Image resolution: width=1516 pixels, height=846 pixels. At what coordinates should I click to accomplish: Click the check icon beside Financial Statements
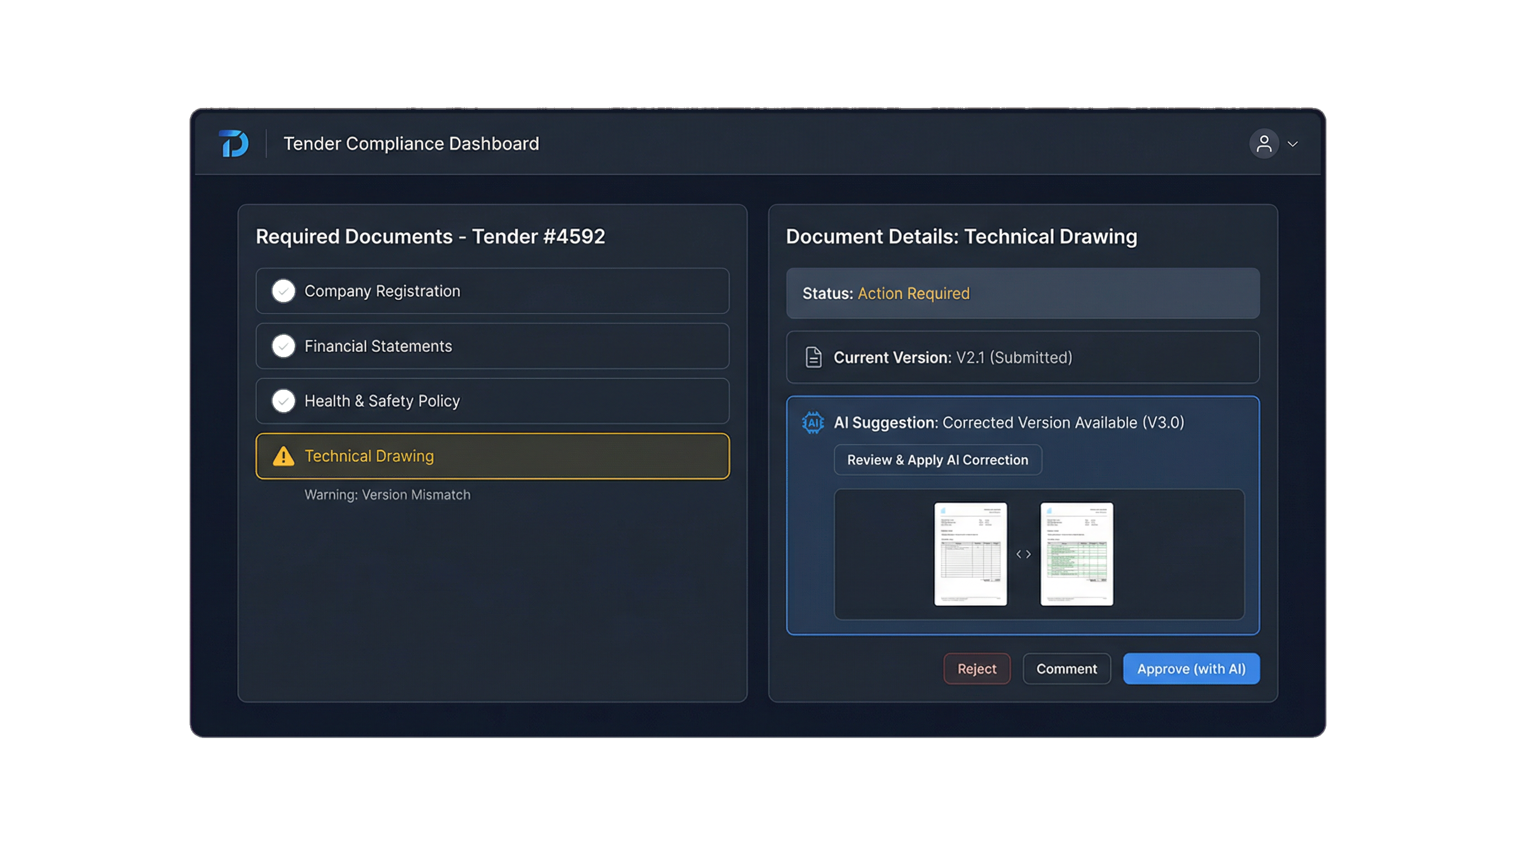coord(284,346)
